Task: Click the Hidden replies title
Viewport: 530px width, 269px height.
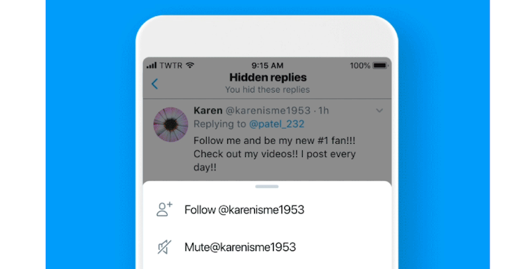Action: tap(268, 78)
